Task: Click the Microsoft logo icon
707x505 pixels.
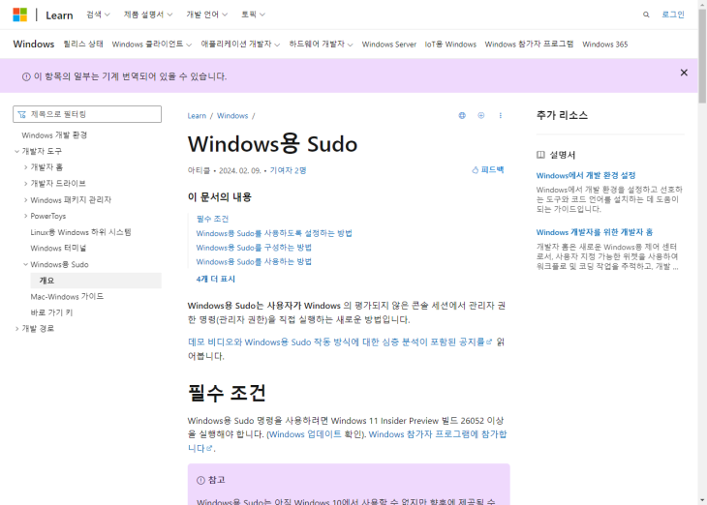Action: pos(19,15)
